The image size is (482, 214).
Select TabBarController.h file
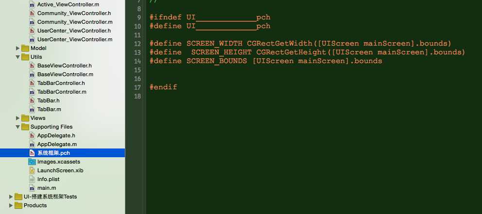pyautogui.click(x=61, y=83)
